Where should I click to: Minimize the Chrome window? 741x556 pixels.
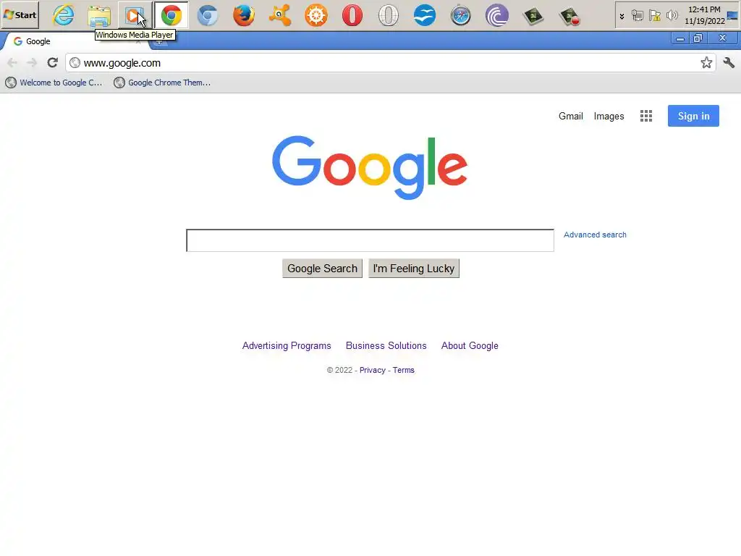[x=680, y=39]
